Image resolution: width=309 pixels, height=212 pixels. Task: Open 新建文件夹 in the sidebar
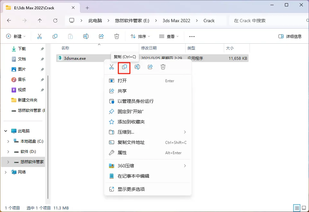click(24, 100)
